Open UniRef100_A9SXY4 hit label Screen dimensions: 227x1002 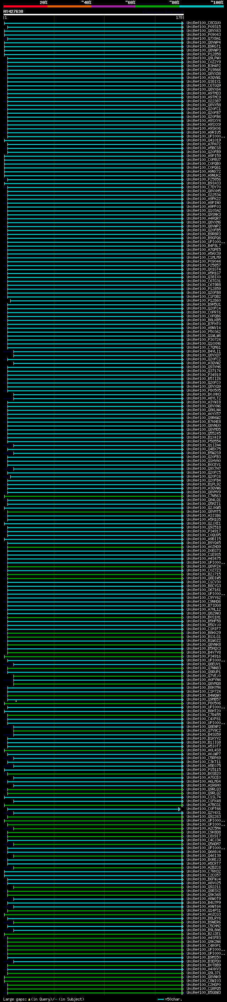pos(204,120)
